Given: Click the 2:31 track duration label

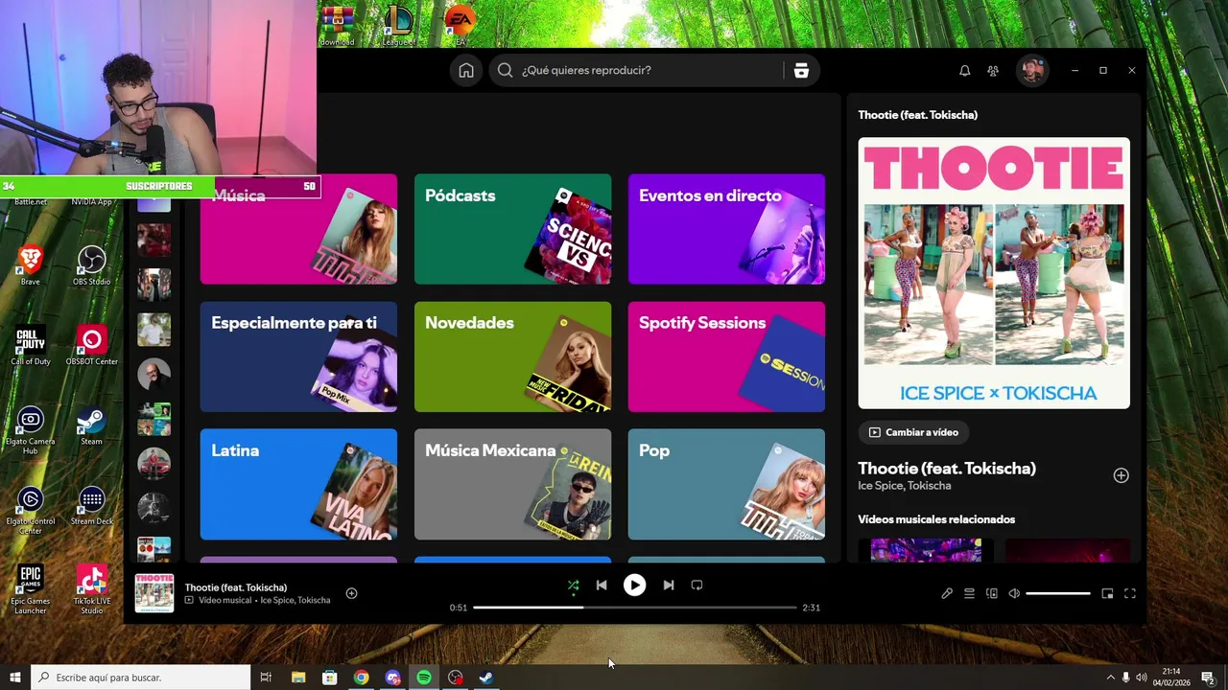Looking at the screenshot, I should [x=811, y=608].
